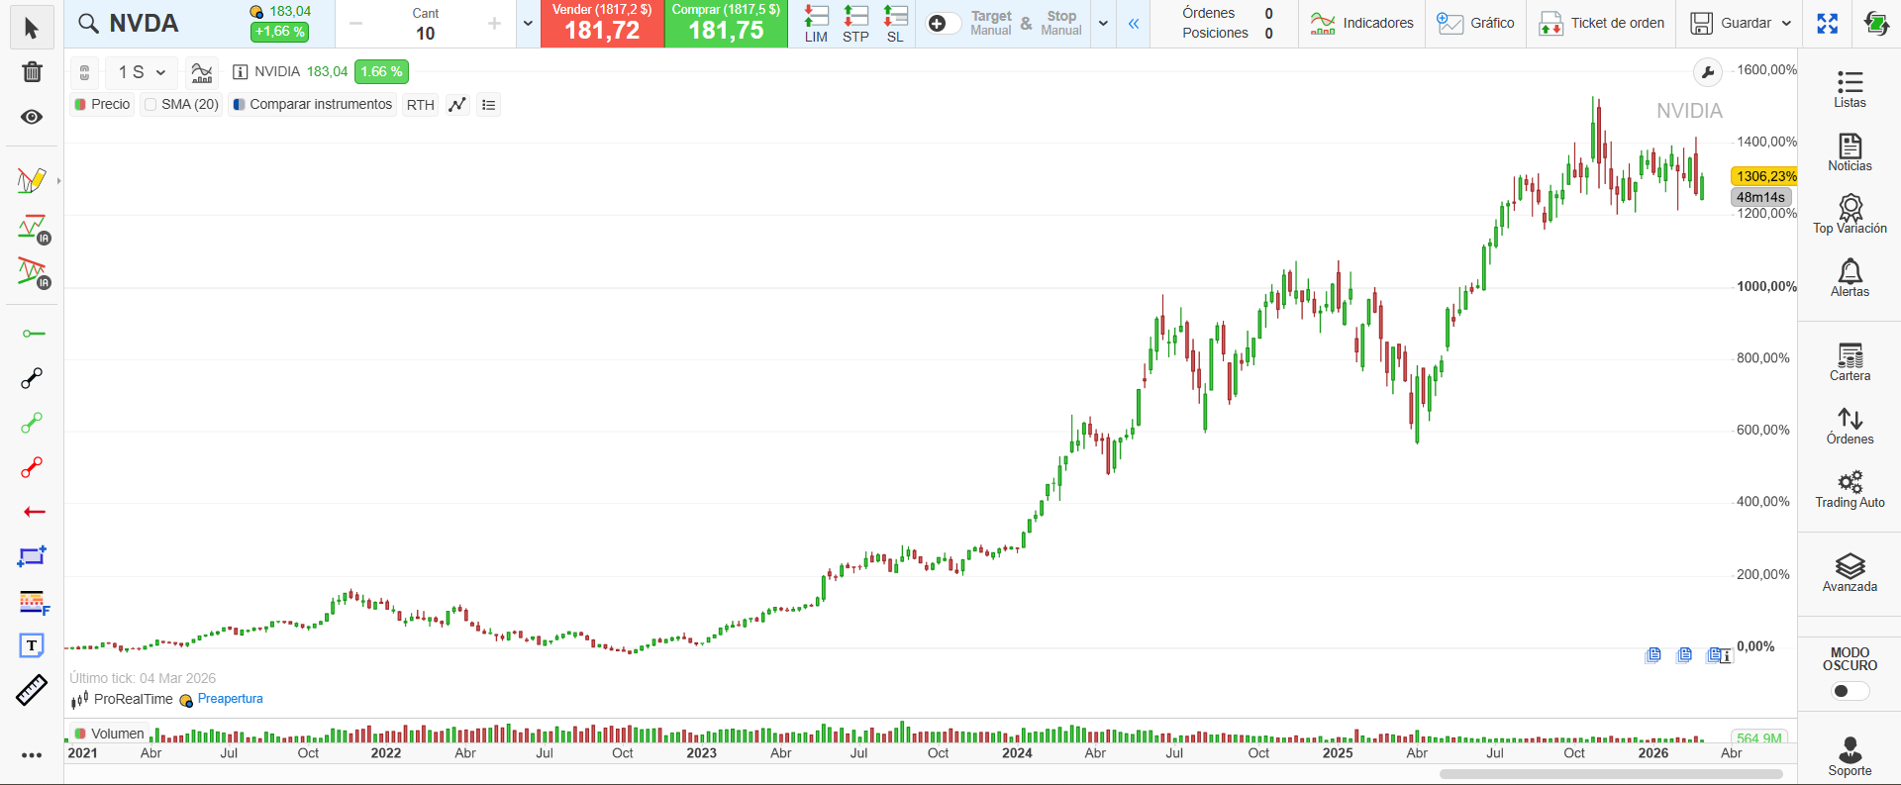Expand the Target and Stop dropdown arrow

pos(1103,24)
